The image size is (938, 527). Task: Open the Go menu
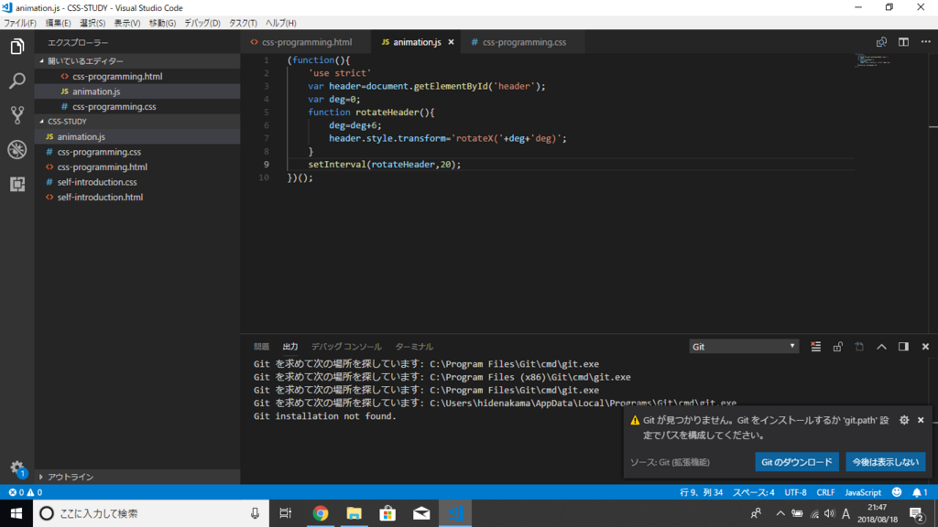pyautogui.click(x=162, y=23)
